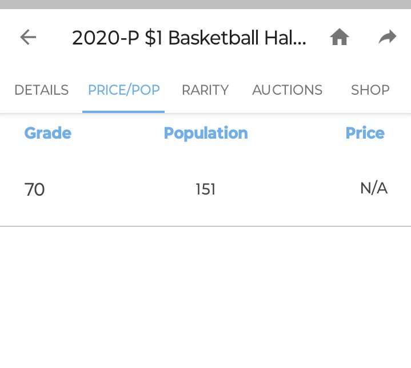Image resolution: width=411 pixels, height=368 pixels.
Task: Select the grade value 70
Action: coord(35,189)
